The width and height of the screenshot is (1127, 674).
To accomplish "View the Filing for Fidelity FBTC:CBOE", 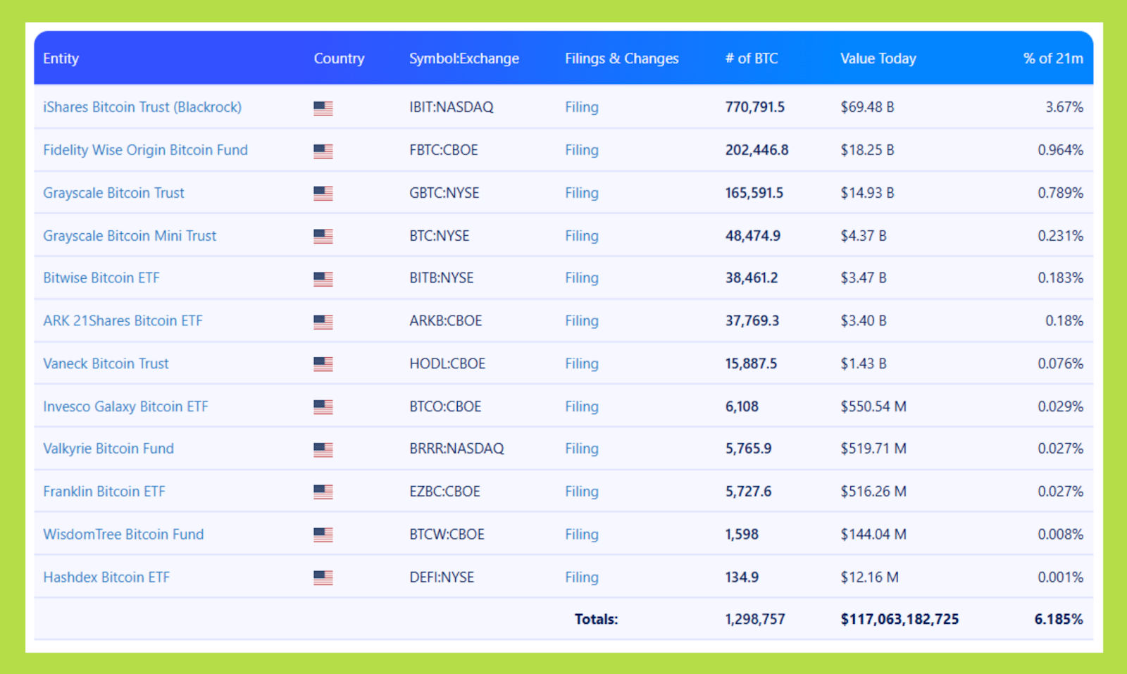I will click(x=581, y=150).
